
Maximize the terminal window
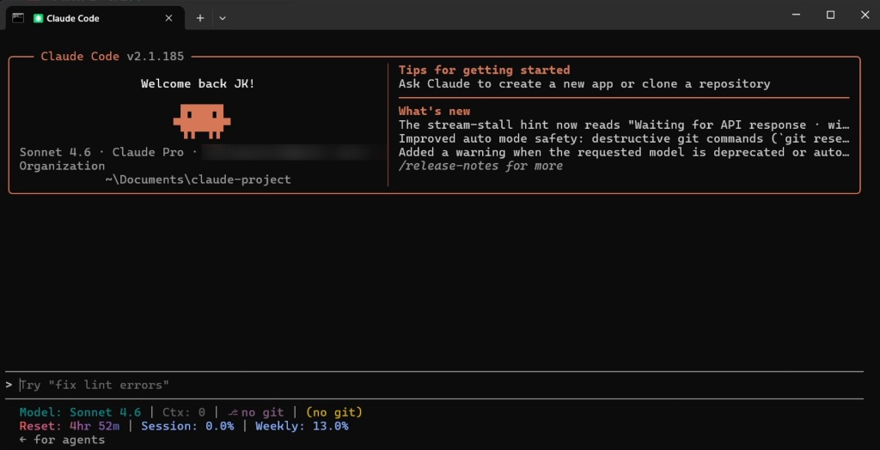(831, 15)
